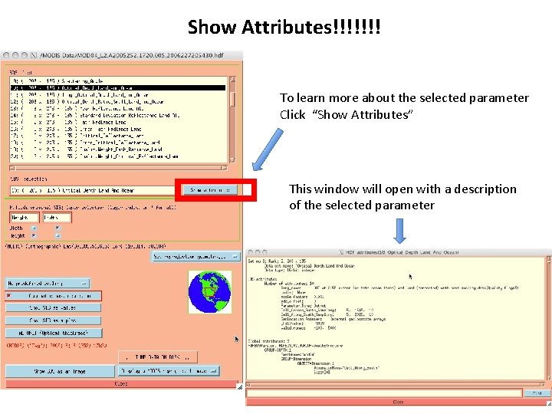This screenshot has height=414, width=552.
Task: Toggle first checkbox in the Height row
Action: [x=34, y=235]
